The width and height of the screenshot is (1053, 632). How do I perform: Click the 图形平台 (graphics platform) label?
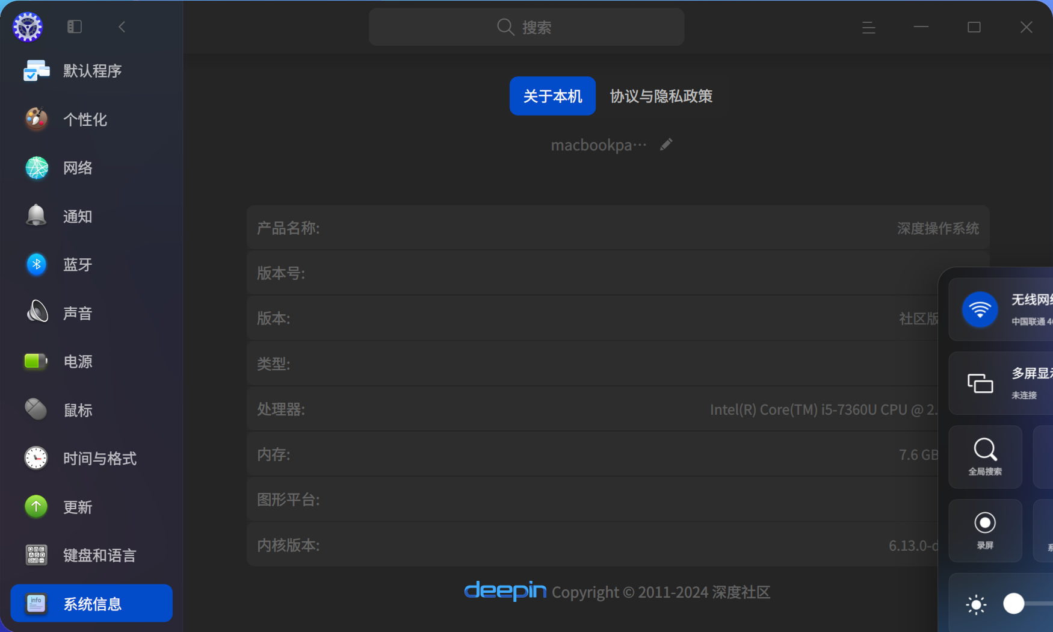288,500
